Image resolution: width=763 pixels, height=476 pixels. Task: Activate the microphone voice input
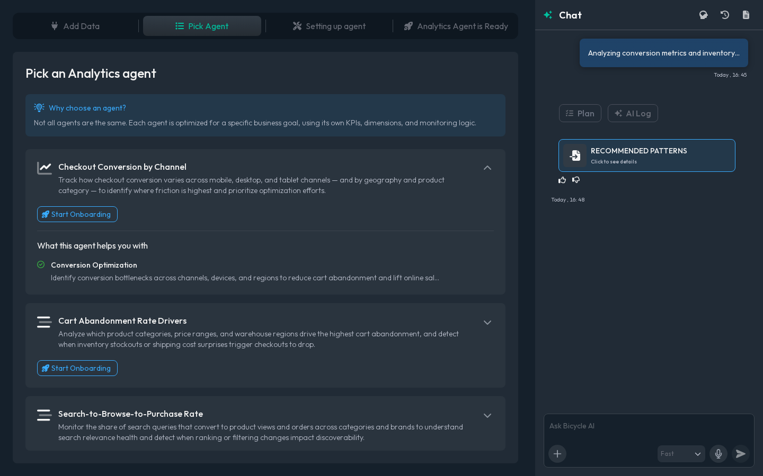click(718, 454)
